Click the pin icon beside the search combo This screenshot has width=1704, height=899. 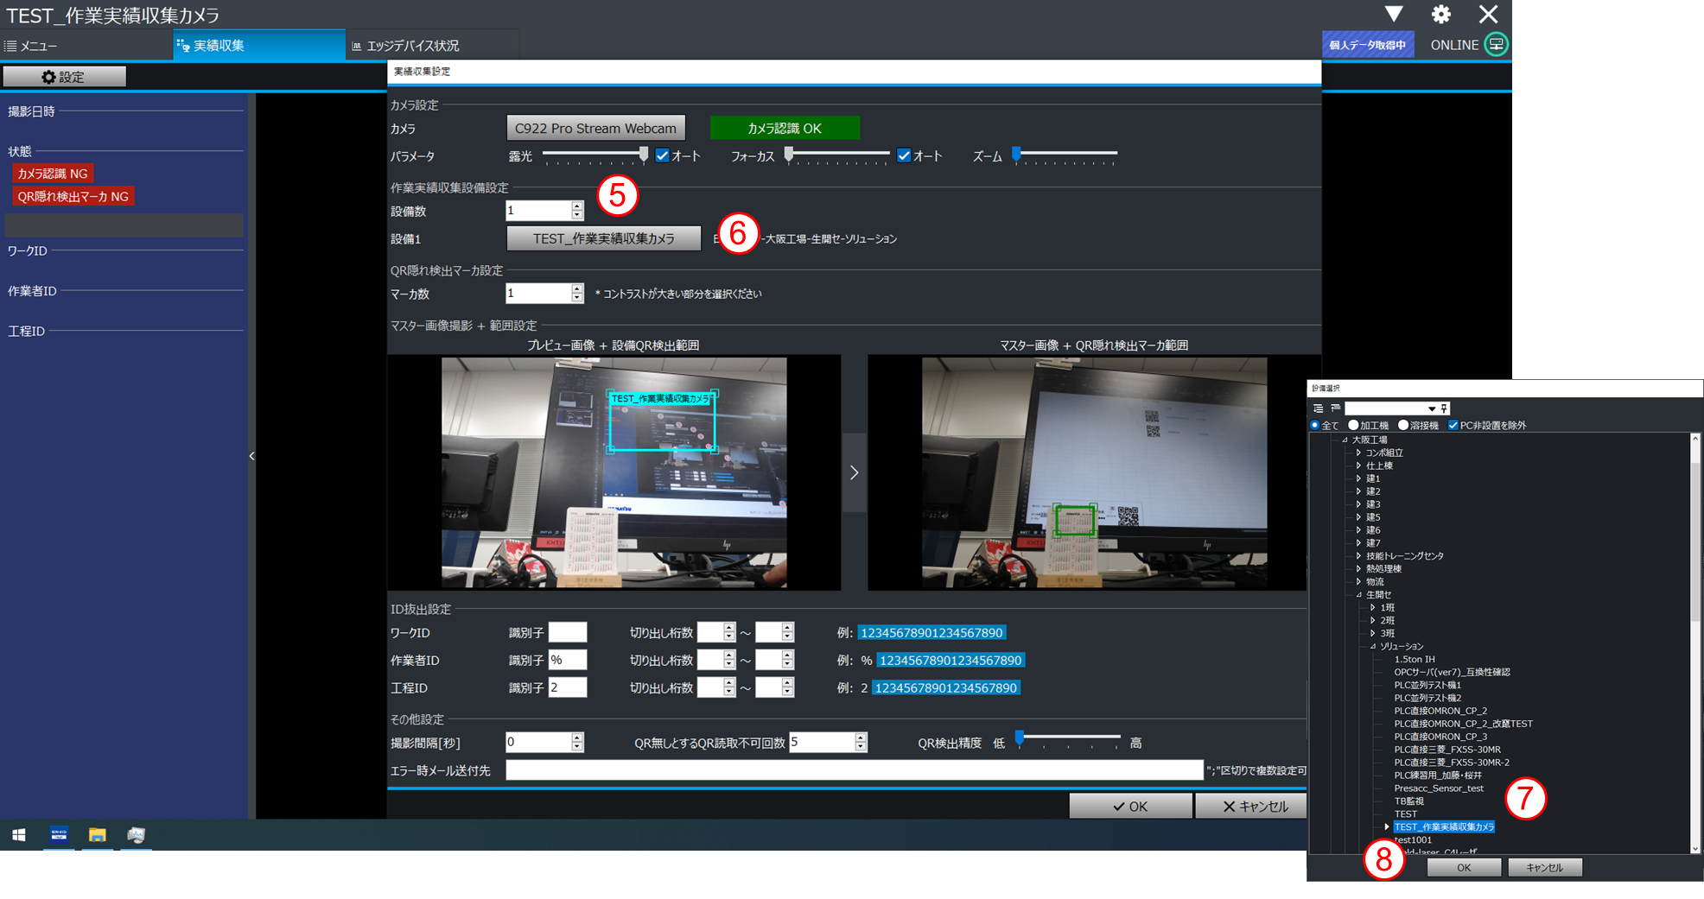pos(1444,408)
